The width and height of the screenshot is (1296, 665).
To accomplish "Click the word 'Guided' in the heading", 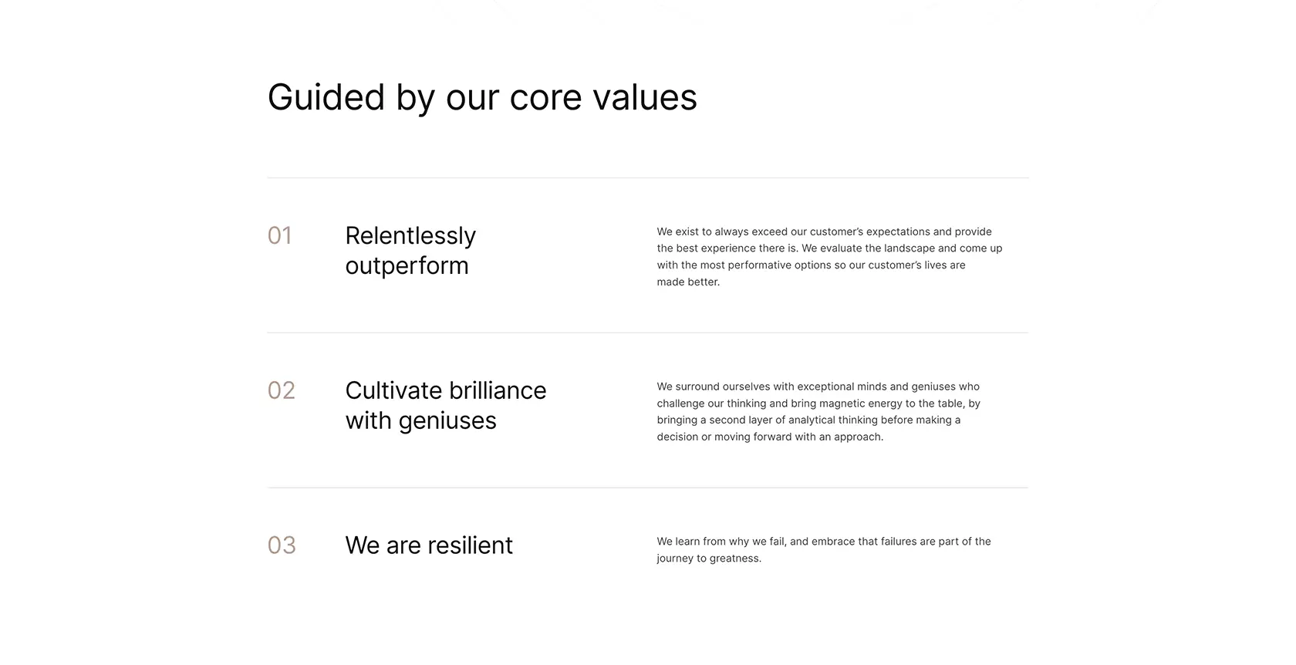I will [326, 97].
